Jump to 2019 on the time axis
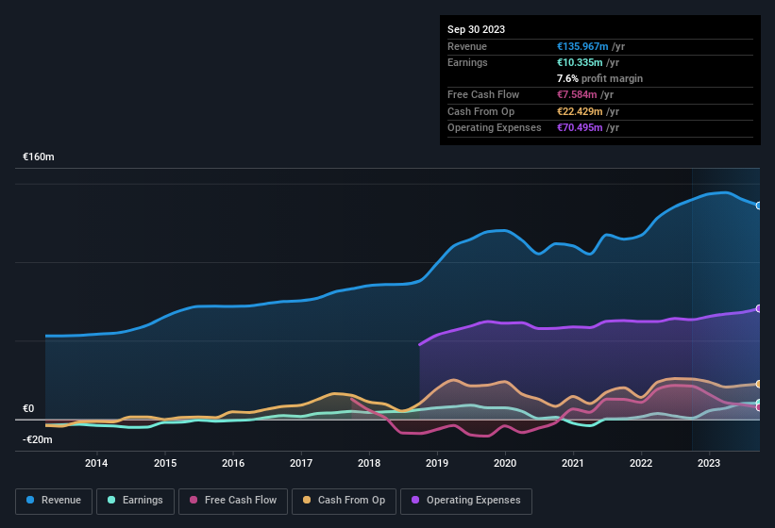Viewport: 775px width, 528px height. (437, 463)
